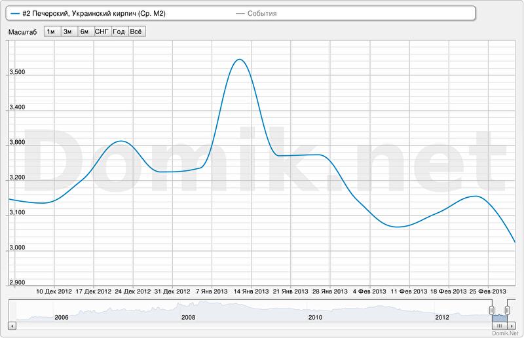Switch zoom range to Год
This screenshot has height=338, width=524.
(119, 31)
